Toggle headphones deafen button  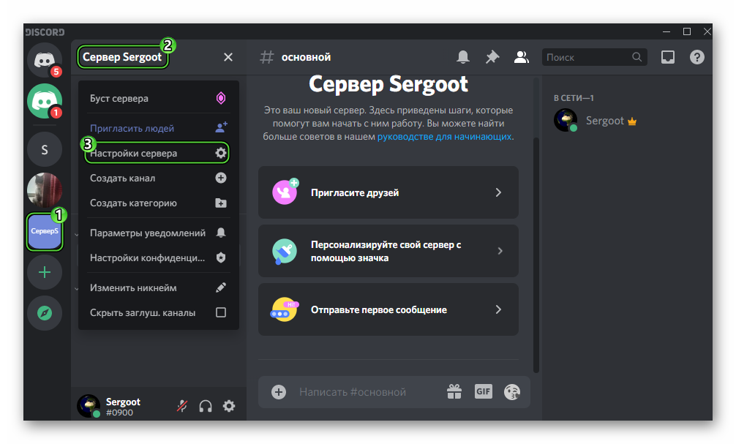(x=206, y=406)
